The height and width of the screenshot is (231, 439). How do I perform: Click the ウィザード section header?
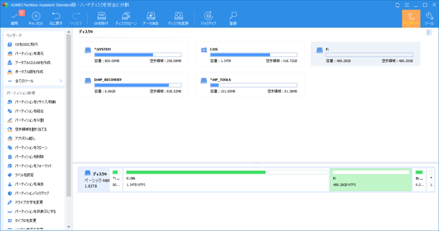point(14,36)
